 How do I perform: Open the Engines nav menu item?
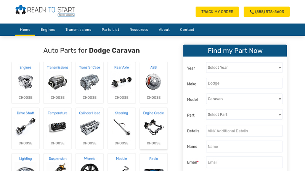click(48, 30)
